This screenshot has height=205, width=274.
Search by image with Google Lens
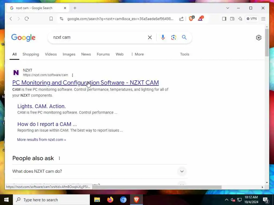click(x=173, y=37)
